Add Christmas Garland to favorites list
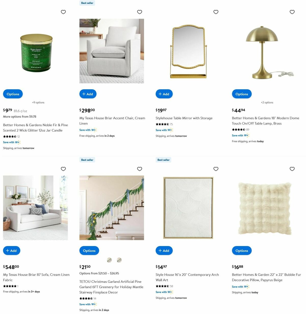The height and width of the screenshot is (314, 306). pos(139,169)
